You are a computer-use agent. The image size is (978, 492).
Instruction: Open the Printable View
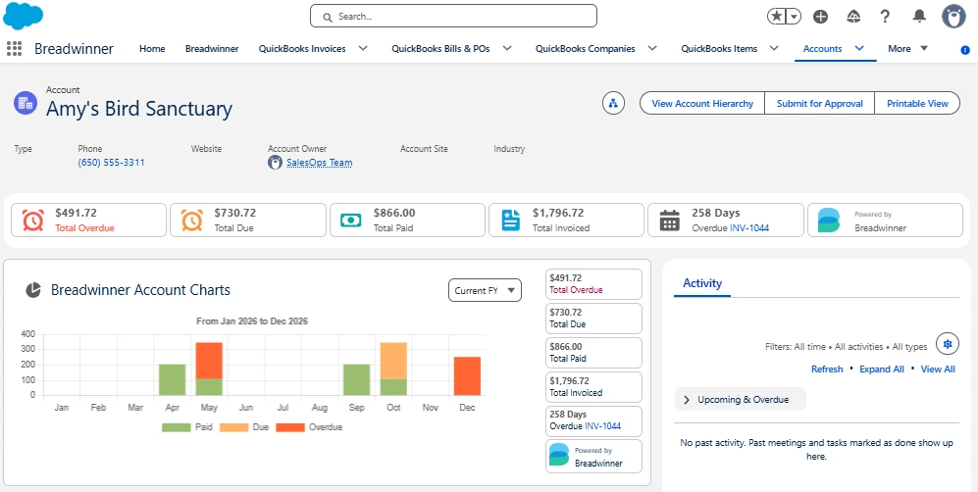(917, 103)
